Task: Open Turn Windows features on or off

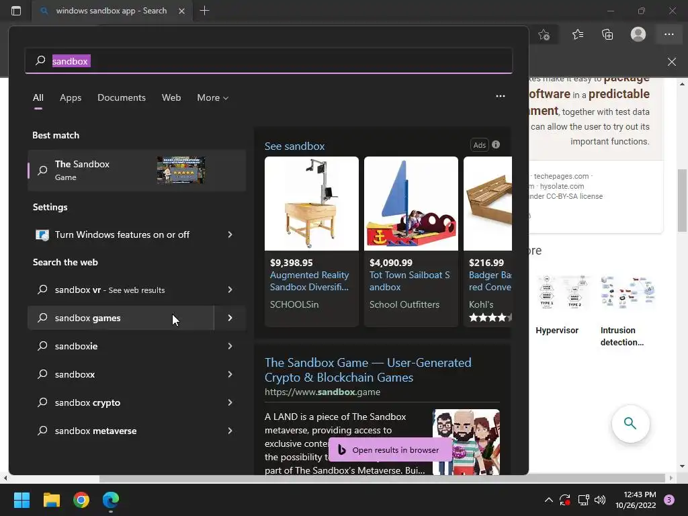Action: (122, 234)
